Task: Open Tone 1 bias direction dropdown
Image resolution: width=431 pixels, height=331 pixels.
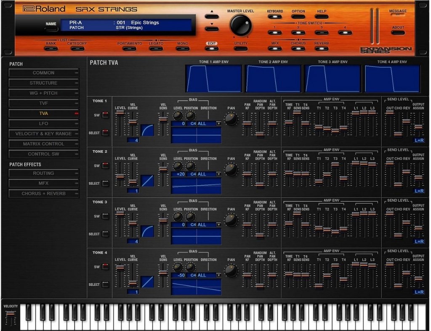Action: point(218,123)
